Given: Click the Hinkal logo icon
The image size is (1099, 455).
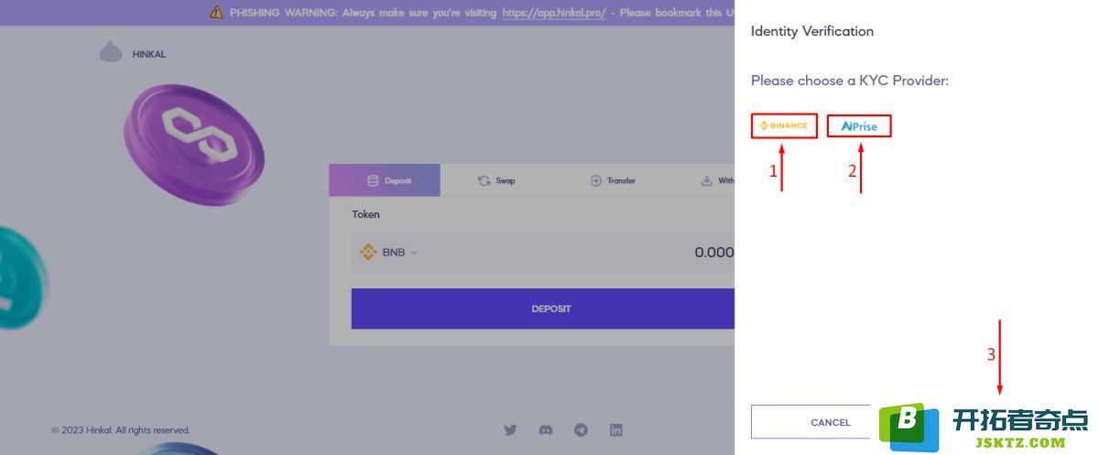Looking at the screenshot, I should [x=111, y=53].
